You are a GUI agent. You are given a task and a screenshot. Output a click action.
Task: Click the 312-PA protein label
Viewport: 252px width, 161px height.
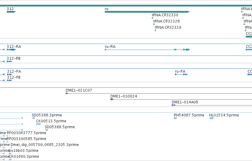14,71
